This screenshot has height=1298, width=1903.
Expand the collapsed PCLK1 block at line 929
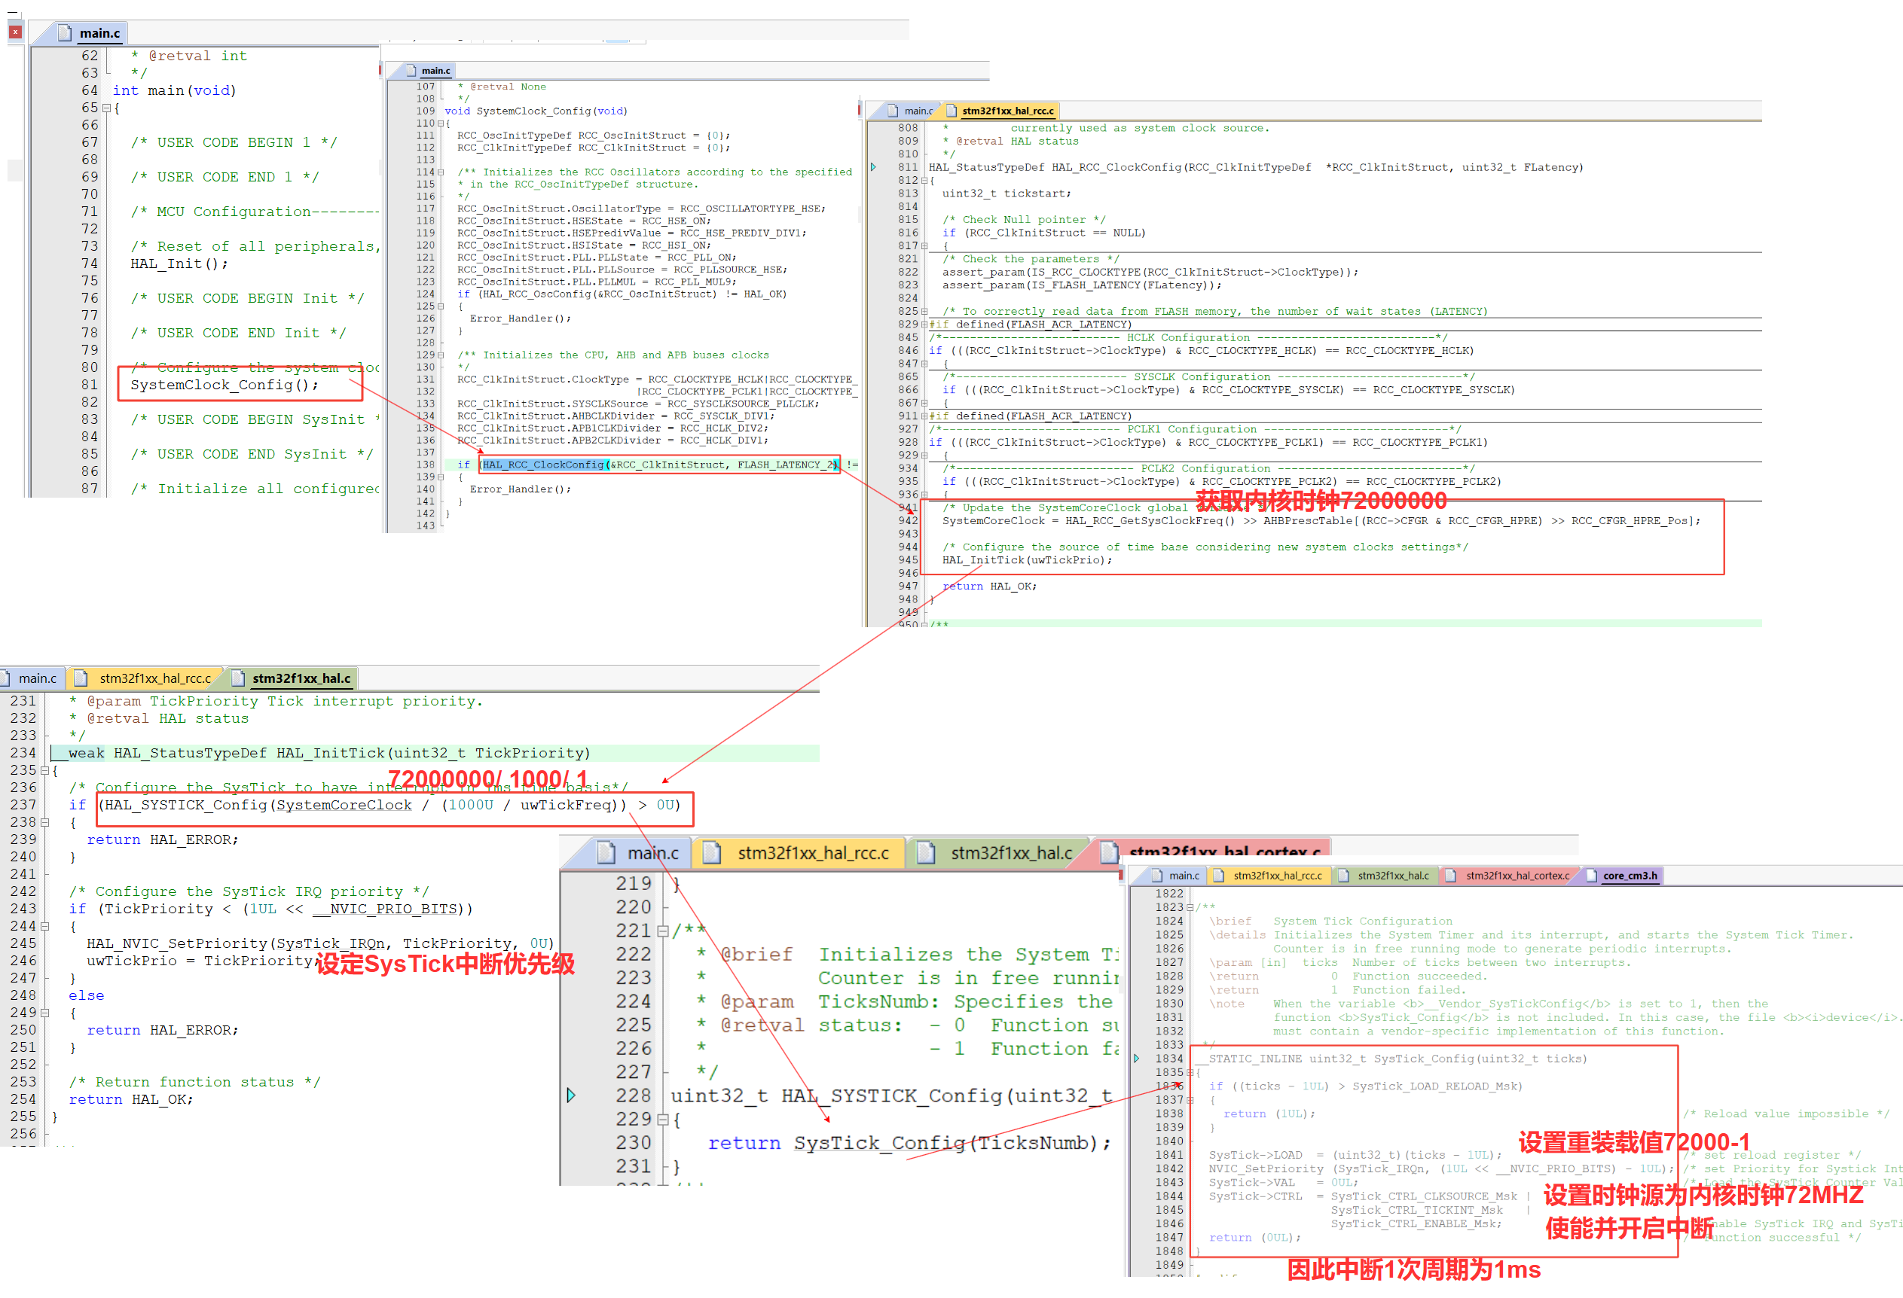click(924, 455)
